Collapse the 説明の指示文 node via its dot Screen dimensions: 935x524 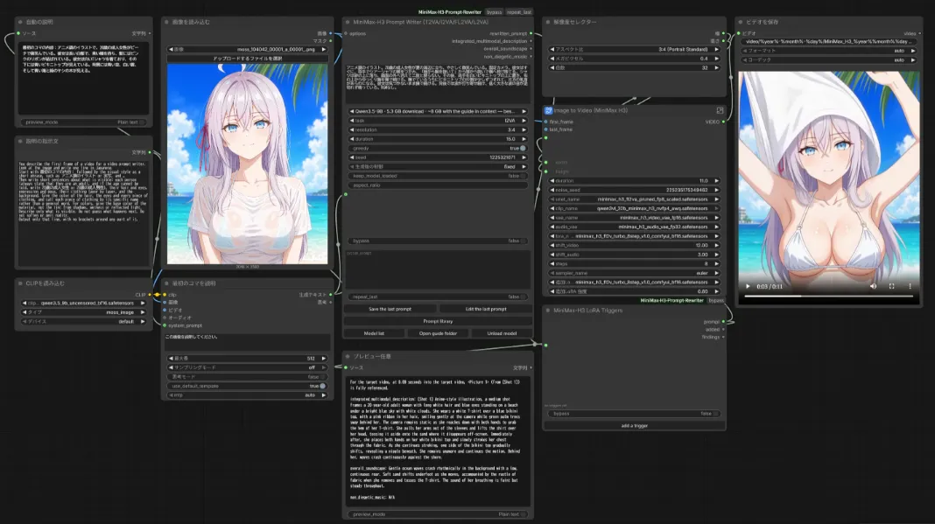[20, 142]
